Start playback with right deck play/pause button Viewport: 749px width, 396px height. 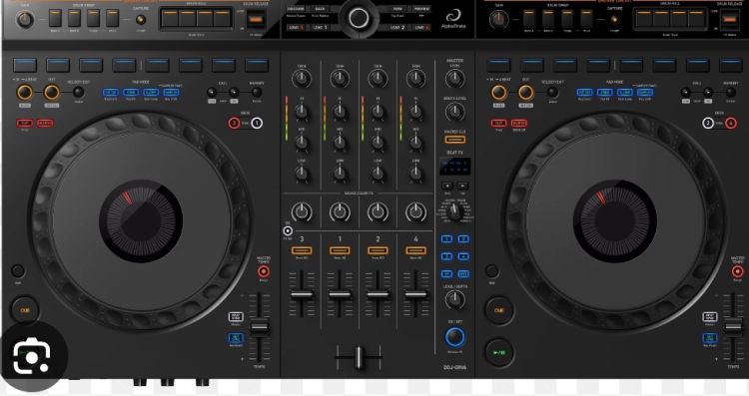click(x=498, y=352)
